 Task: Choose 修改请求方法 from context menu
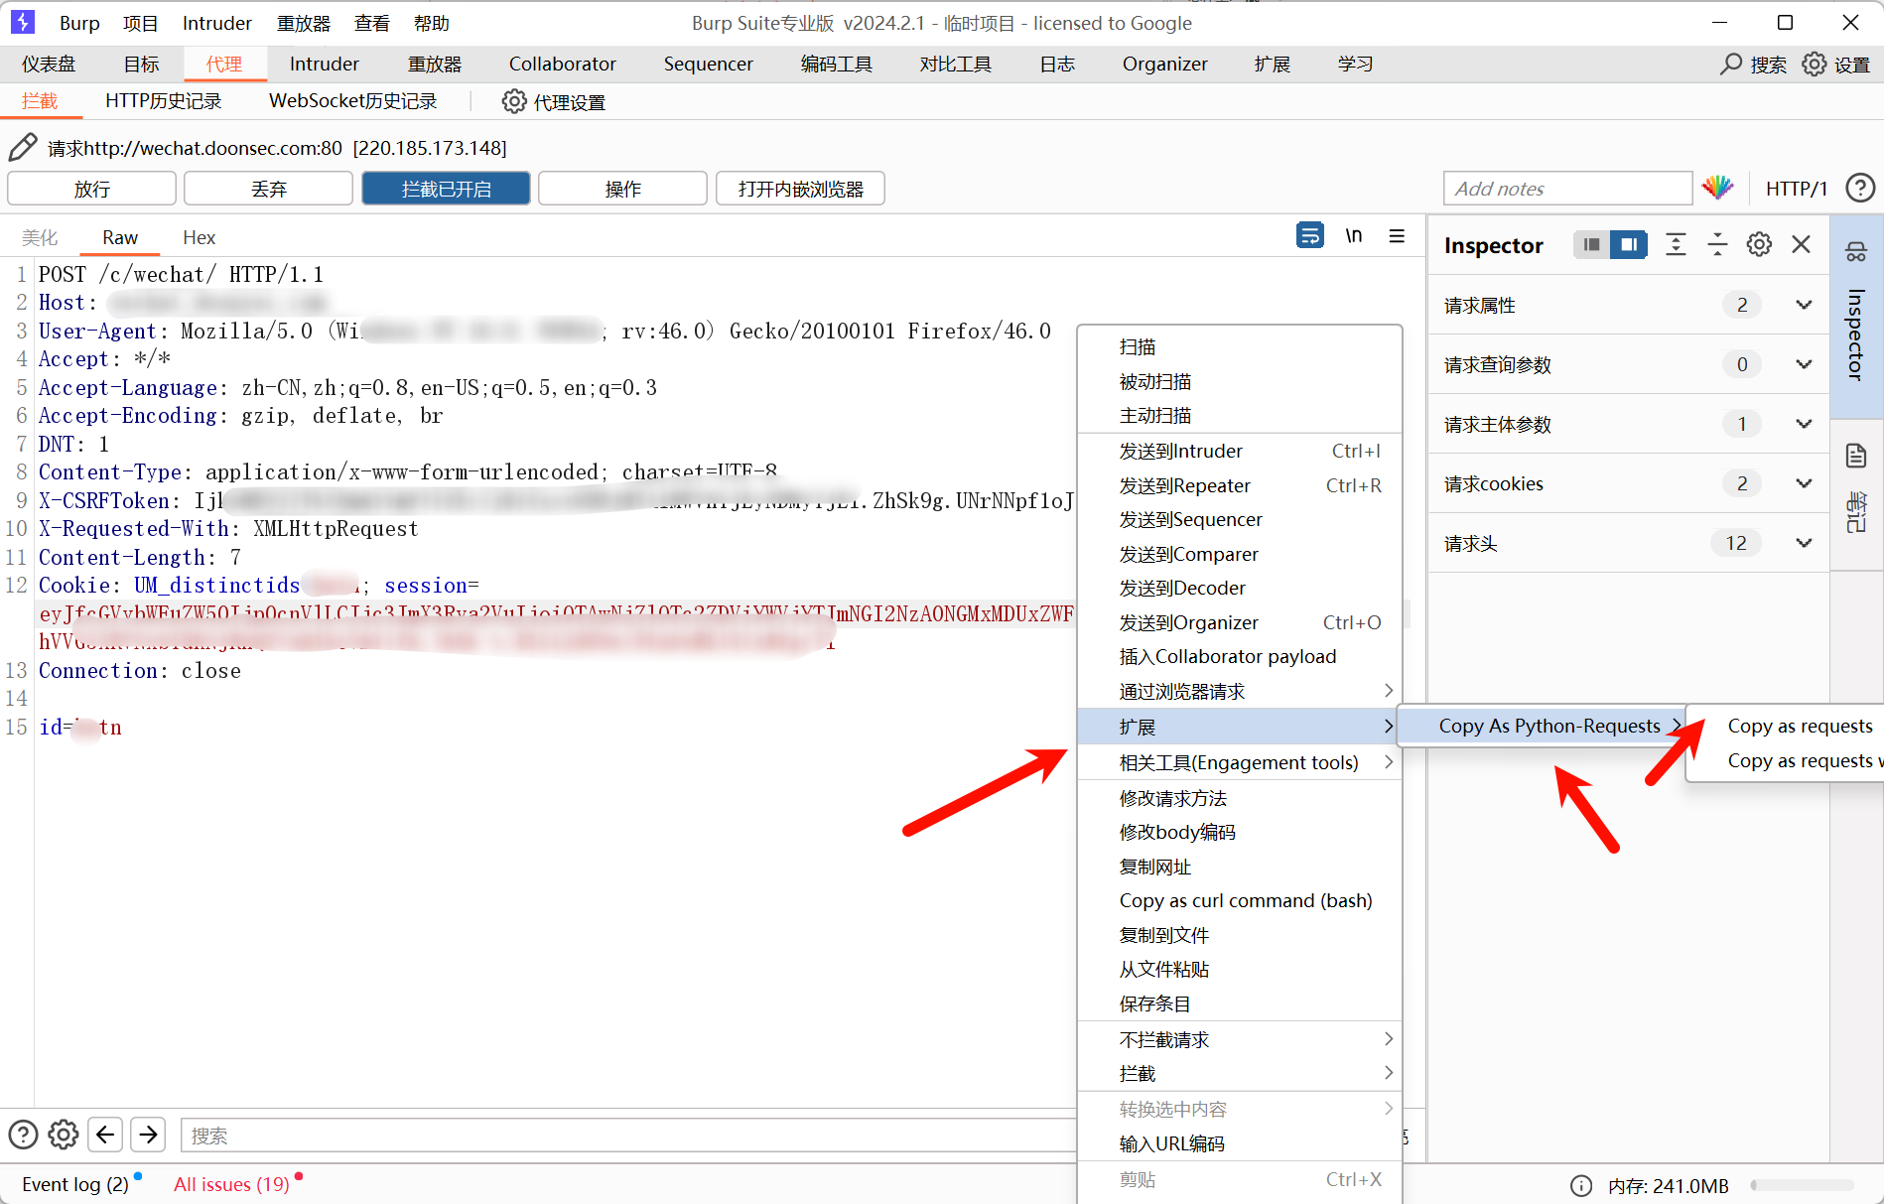1240,798
